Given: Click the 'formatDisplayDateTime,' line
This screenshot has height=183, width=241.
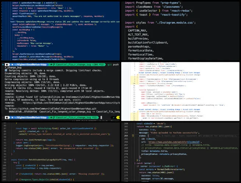Looking at the screenshot, I should tap(145, 58).
